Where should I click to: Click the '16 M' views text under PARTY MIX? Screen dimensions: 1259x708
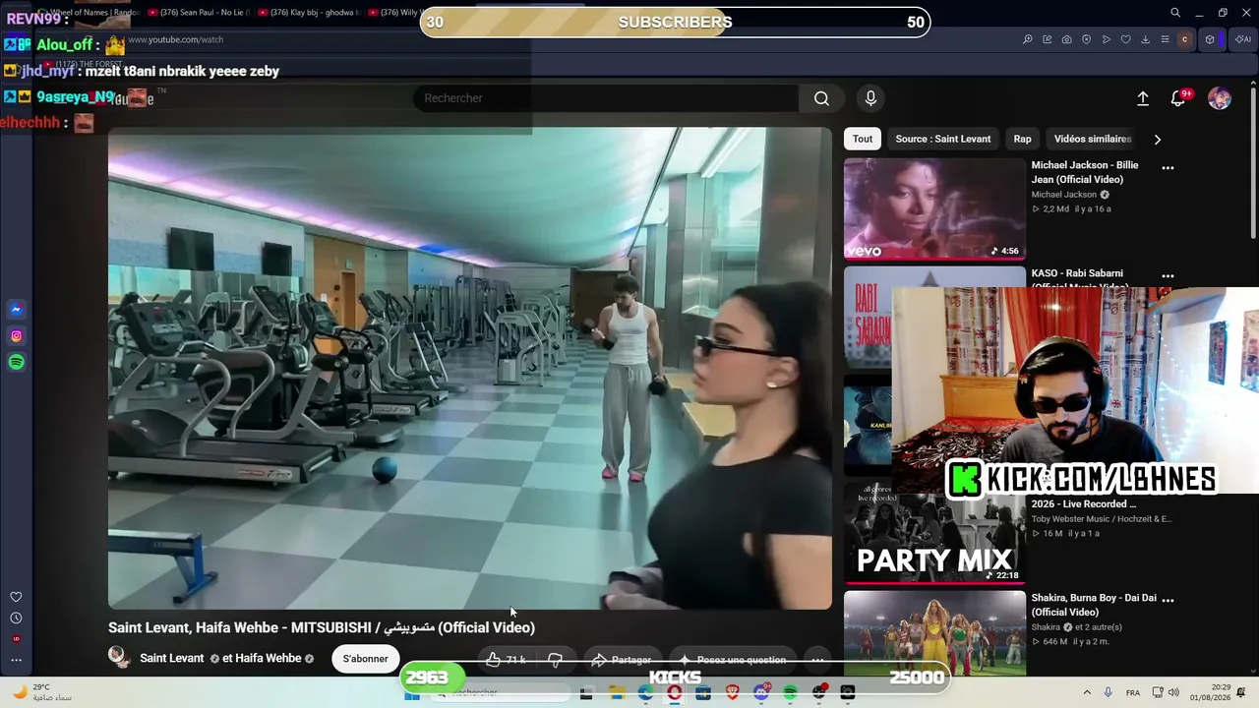(1052, 533)
